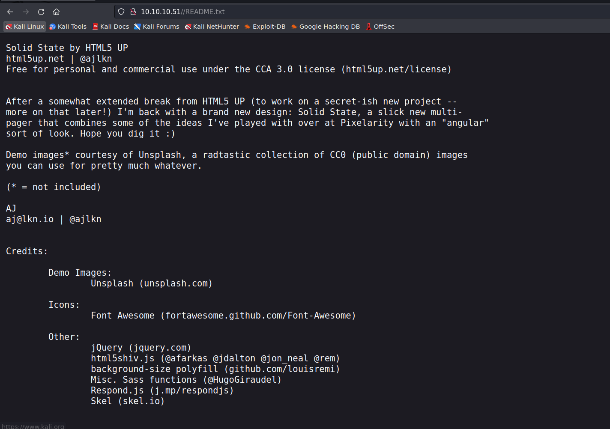This screenshot has height=429, width=610.
Task: Click the browser Forward arrow
Action: click(26, 12)
